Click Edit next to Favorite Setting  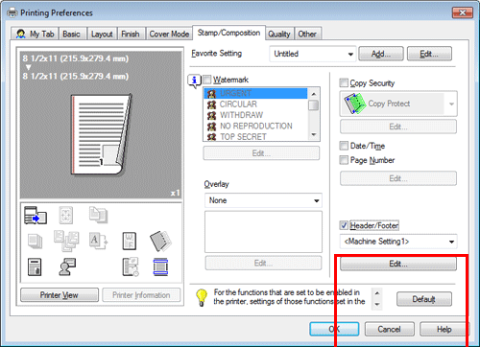click(x=429, y=54)
